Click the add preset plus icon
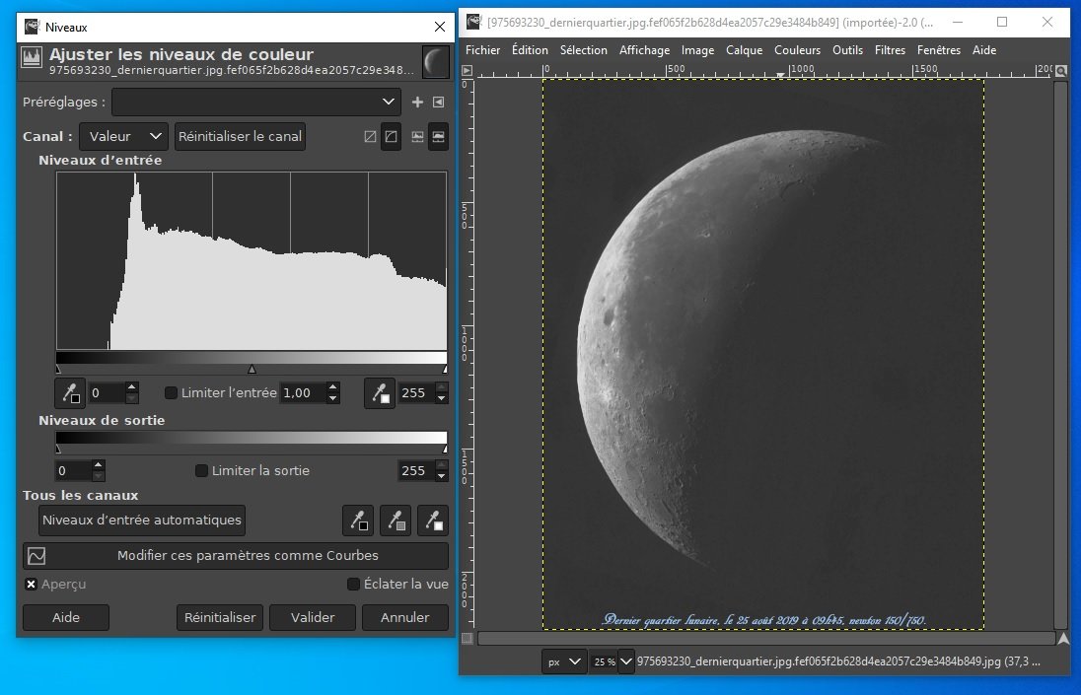Screen dimensions: 1081x695 pyautogui.click(x=417, y=102)
